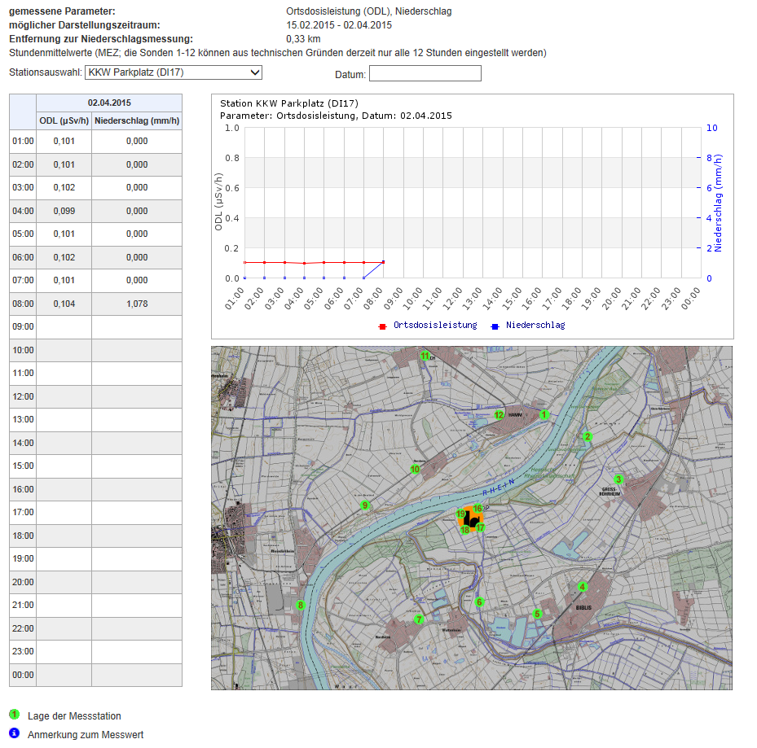Select station marker 12 on map

coord(499,415)
